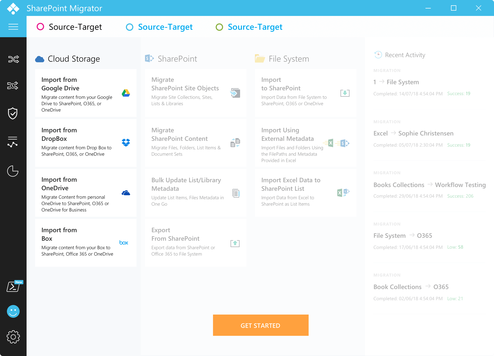
Task: Open the Import from Box card
Action: click(86, 243)
